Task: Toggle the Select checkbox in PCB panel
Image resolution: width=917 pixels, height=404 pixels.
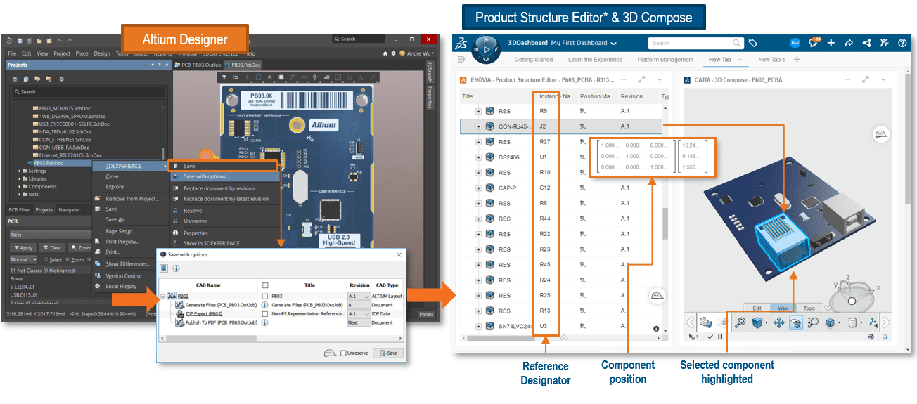Action: point(44,259)
